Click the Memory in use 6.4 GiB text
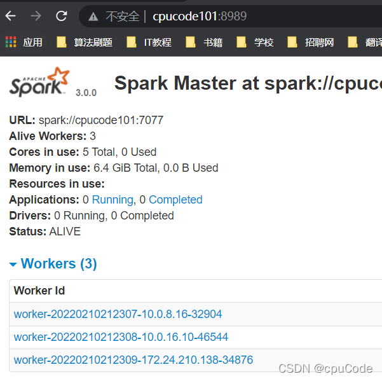Image resolution: width=382 pixels, height=381 pixels. (x=114, y=168)
